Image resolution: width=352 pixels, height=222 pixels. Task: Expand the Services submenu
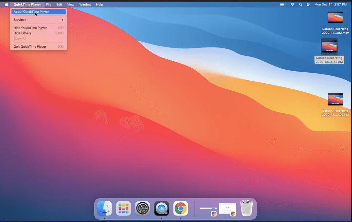38,20
